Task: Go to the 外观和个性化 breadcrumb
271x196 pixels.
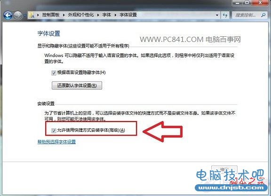Action: (81, 15)
